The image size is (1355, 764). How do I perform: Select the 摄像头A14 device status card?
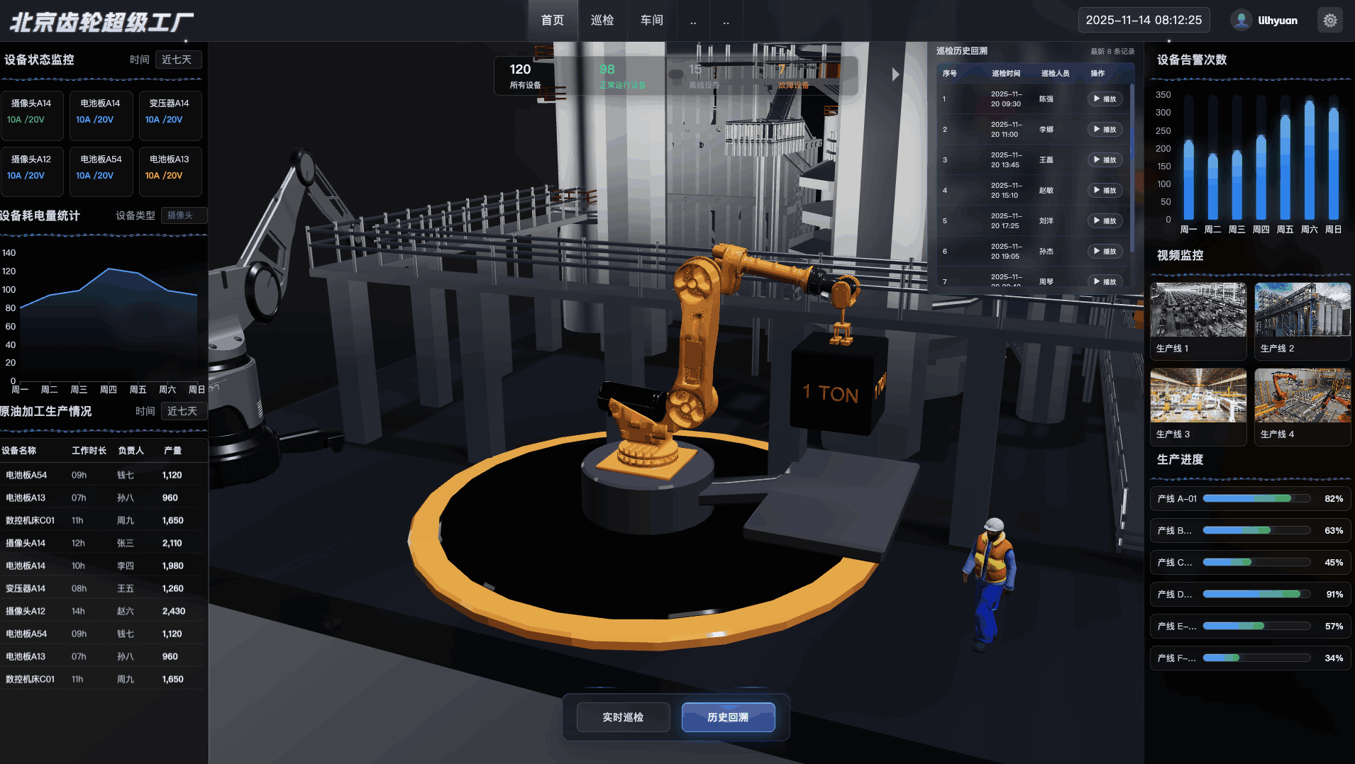(x=32, y=115)
